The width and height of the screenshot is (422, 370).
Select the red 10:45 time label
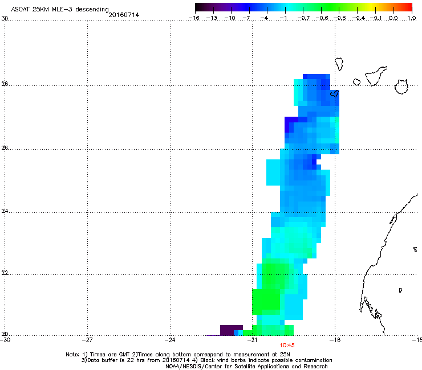(287, 346)
